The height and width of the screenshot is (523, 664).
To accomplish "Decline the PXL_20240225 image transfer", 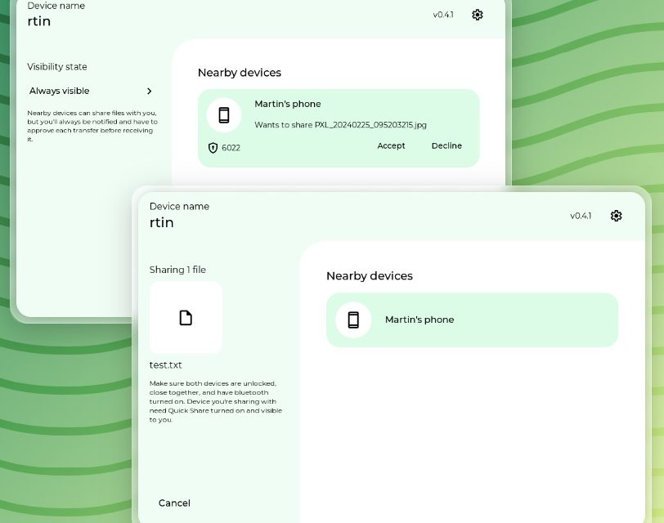I will pyautogui.click(x=446, y=145).
